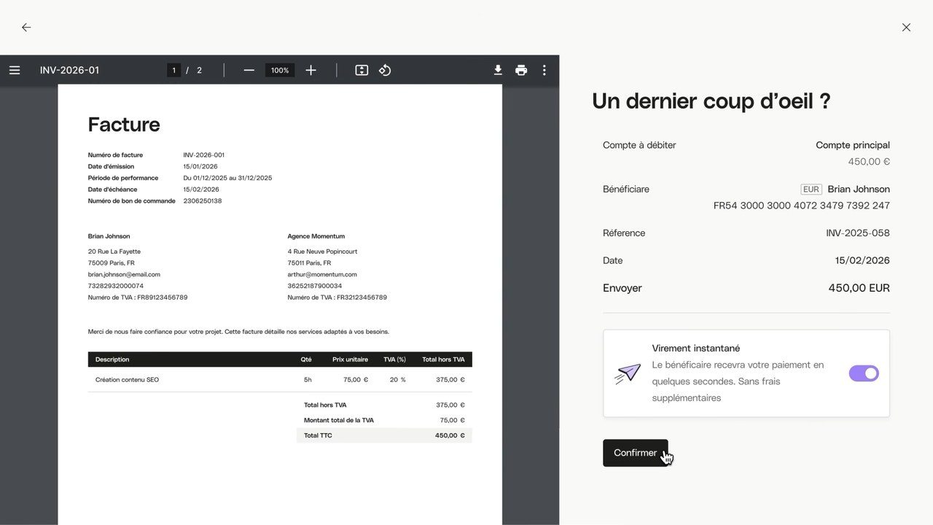Zoom in the invoice PDF

tap(311, 70)
